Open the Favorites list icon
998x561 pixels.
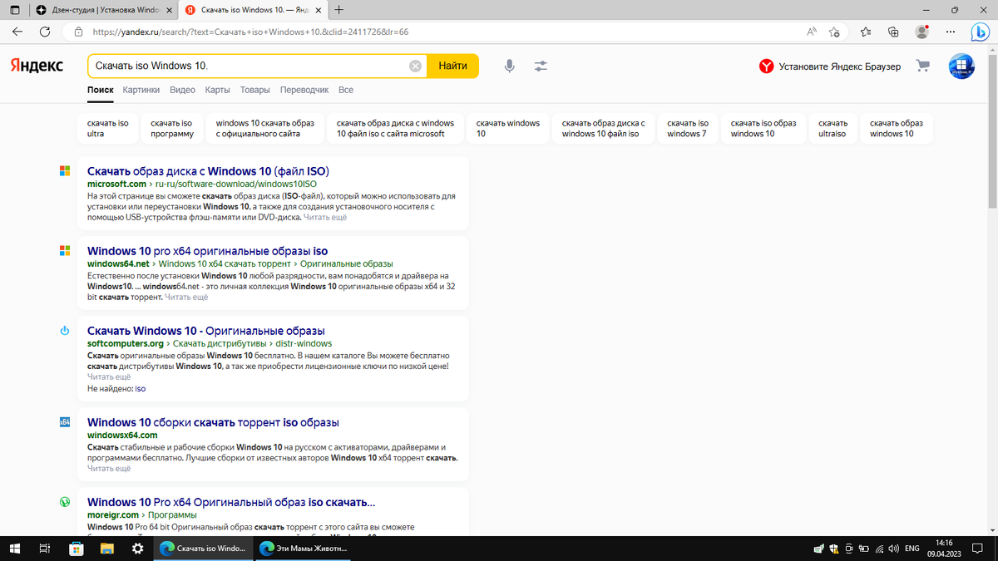(866, 32)
